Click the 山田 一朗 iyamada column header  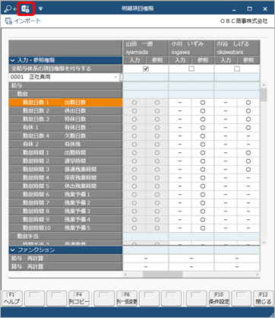point(146,48)
